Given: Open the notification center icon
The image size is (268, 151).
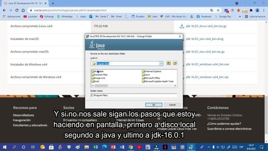Looking at the screenshot, I should click(261, 147).
